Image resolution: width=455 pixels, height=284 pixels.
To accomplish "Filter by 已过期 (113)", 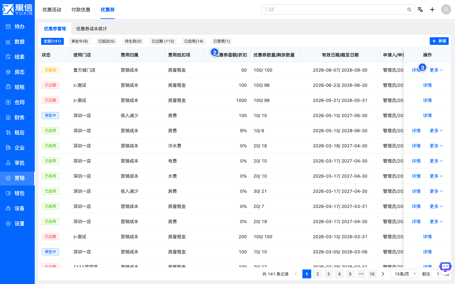I will (163, 41).
